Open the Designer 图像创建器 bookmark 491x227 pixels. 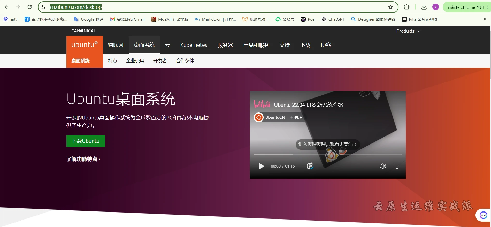[x=373, y=19]
